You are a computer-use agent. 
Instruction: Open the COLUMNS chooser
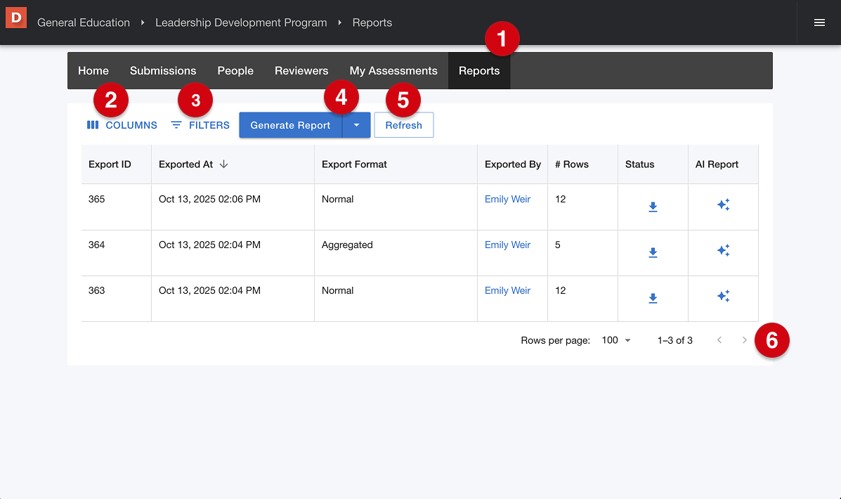122,125
